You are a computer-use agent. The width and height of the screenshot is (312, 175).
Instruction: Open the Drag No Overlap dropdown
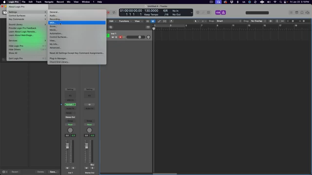click(258, 21)
